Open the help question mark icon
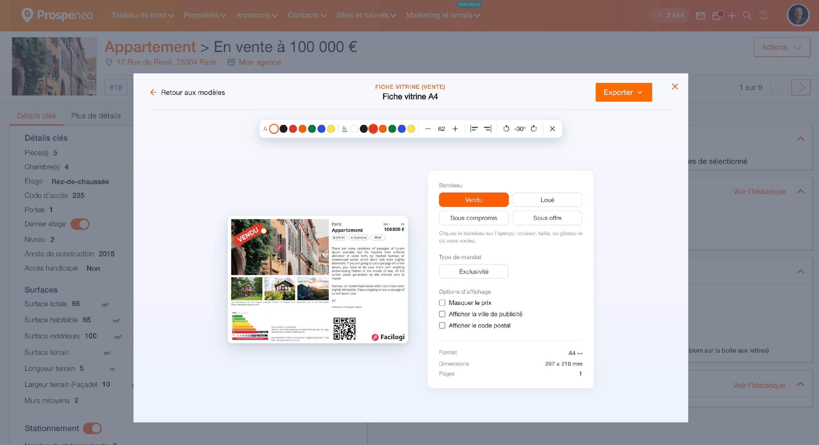This screenshot has height=445, width=819. [763, 16]
